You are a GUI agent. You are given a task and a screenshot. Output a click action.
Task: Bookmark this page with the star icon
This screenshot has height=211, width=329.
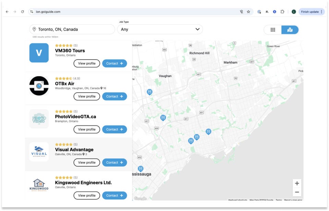248,12
